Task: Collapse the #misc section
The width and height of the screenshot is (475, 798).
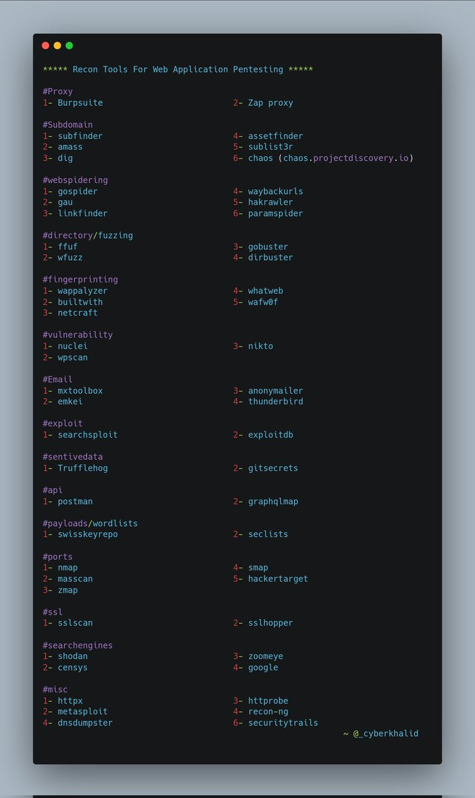Action: pyautogui.click(x=54, y=689)
